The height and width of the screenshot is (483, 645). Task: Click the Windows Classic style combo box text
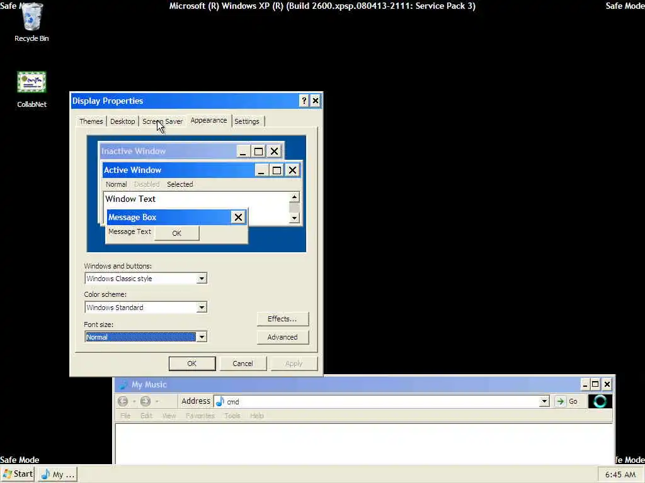point(119,279)
